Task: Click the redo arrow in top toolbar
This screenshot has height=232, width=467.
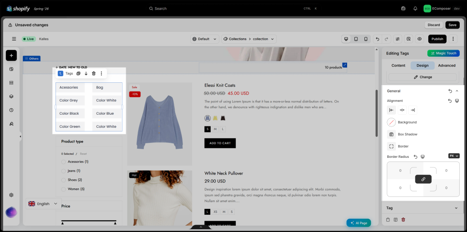Action: click(x=387, y=39)
